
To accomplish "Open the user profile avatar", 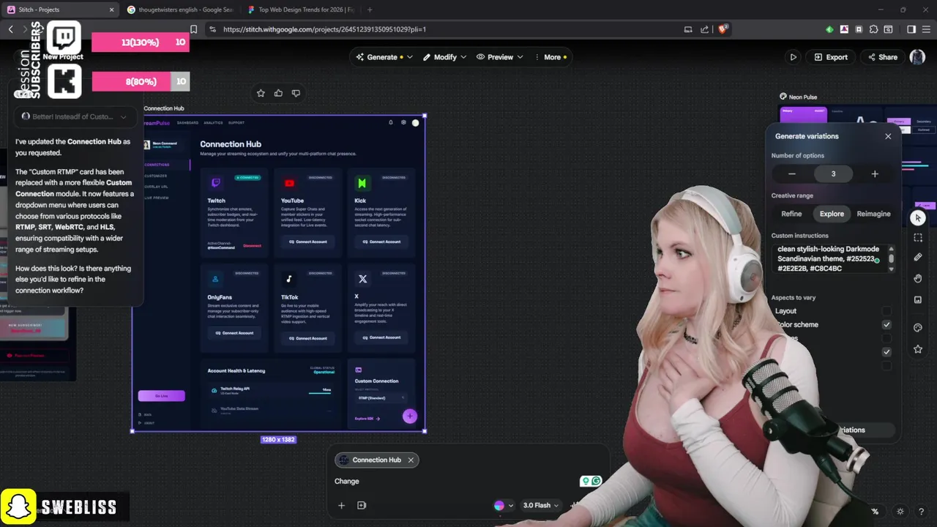I will (917, 57).
